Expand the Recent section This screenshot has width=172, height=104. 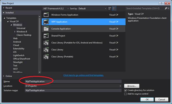point(4,8)
